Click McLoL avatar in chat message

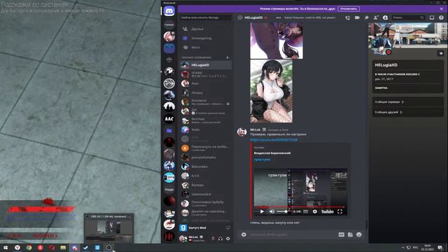coord(242,132)
